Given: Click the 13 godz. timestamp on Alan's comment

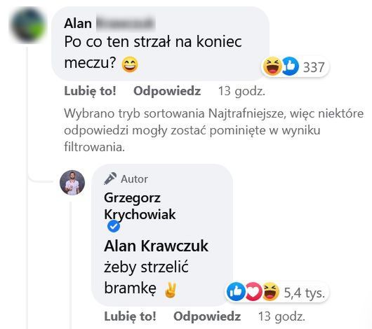Looking at the screenshot, I should click(241, 91).
